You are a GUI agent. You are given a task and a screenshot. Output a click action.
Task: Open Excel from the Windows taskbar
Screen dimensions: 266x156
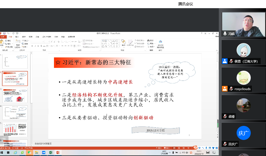(x=51, y=152)
